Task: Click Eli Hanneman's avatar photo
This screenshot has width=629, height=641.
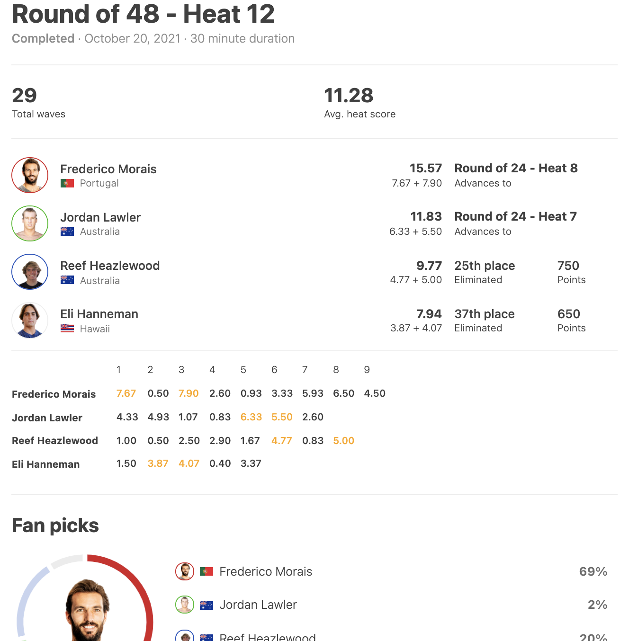Action: click(30, 320)
